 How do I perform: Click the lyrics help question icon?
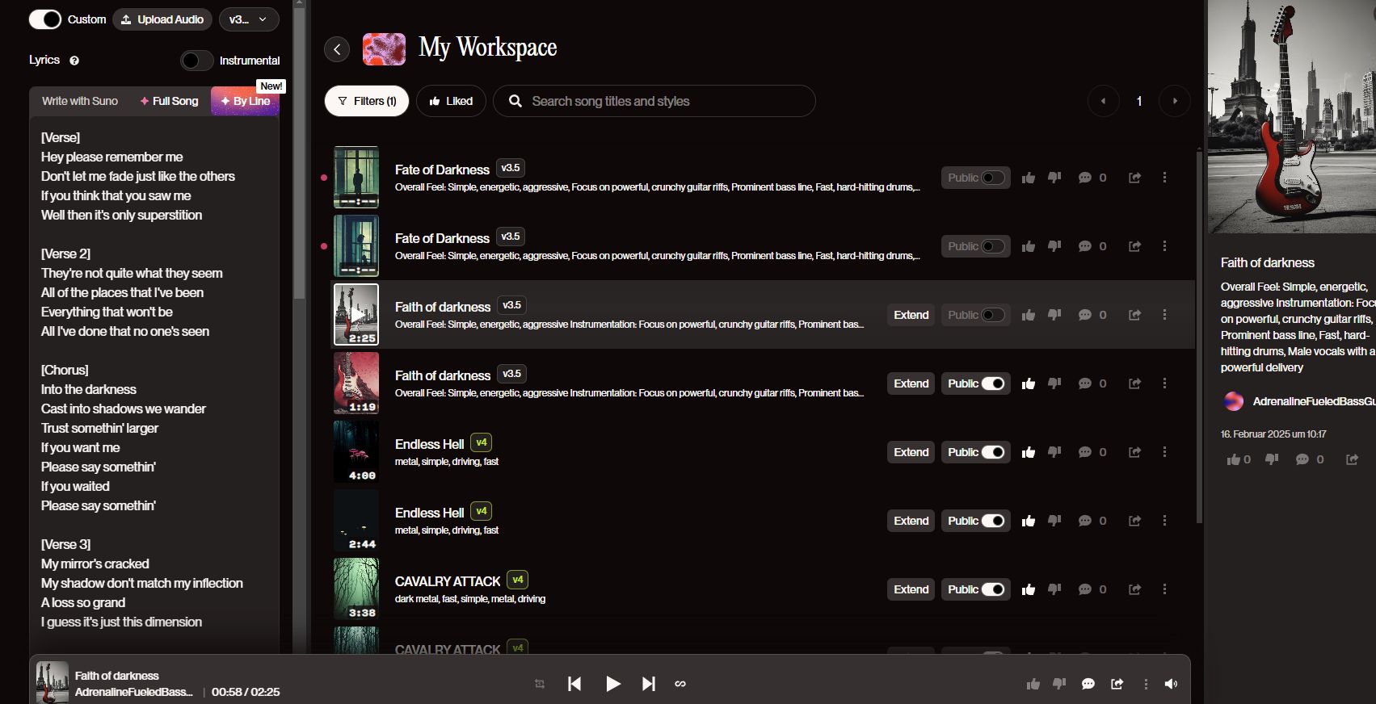click(x=74, y=61)
